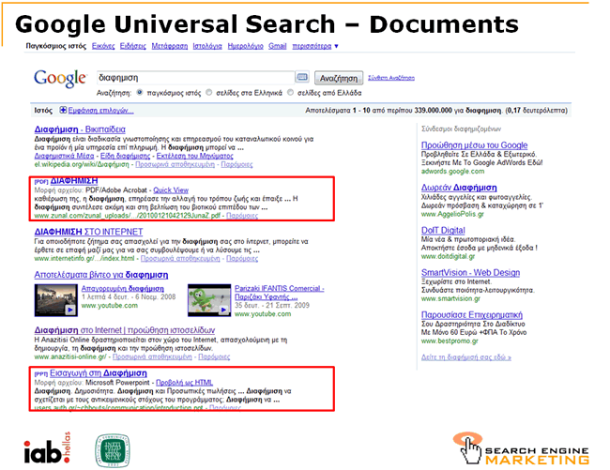Open the ad Προώθηση μέσω του Google
Screen dimensions: 610x470
pyautogui.click(x=474, y=145)
